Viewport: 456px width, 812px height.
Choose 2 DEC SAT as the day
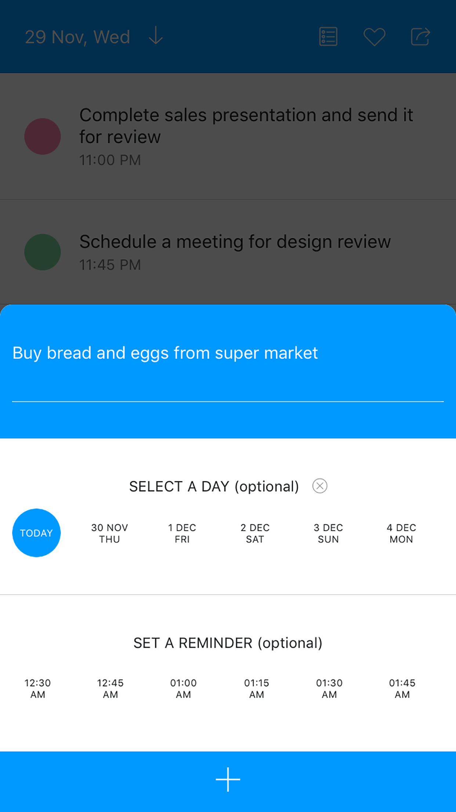255,533
